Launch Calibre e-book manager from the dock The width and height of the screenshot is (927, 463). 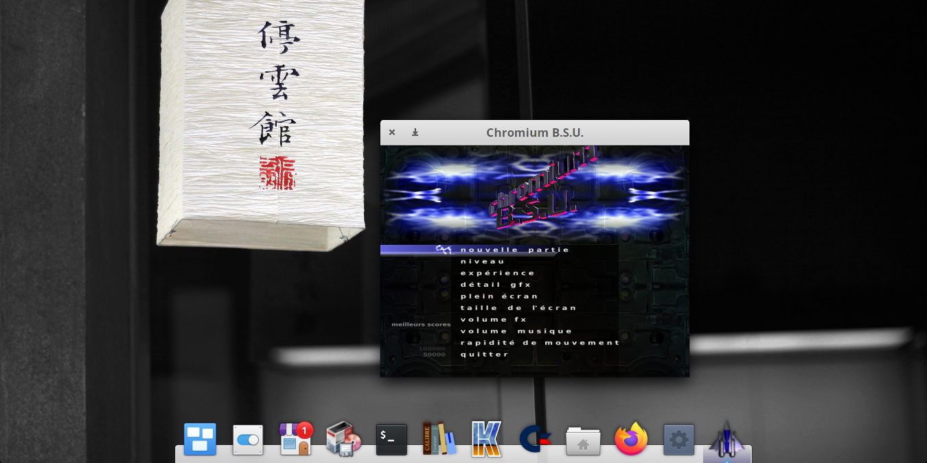click(x=439, y=439)
